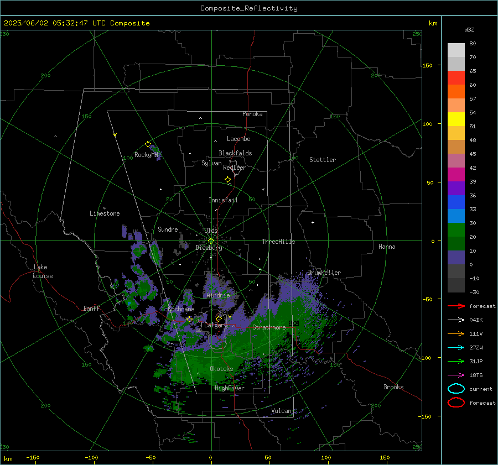
Task: Click the red forecast arrow legend icon
Action: [x=456, y=306]
